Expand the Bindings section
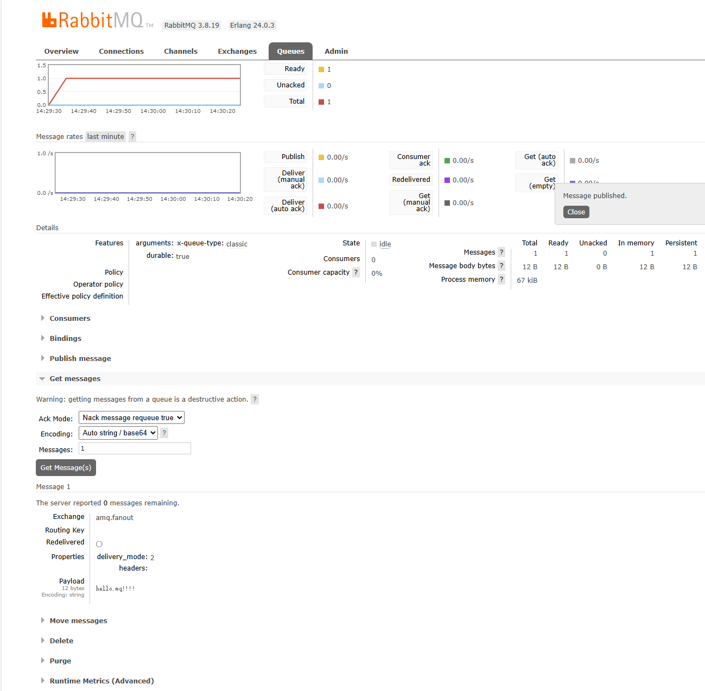Screen dimensions: 705x691 (x=65, y=339)
